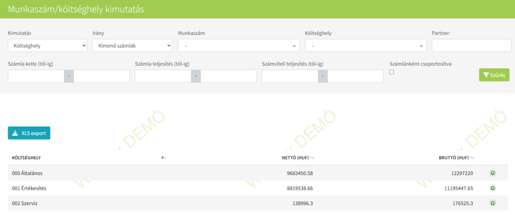Focus the Számla kelte start date field
The width and height of the screenshot is (515, 215).
(36, 76)
